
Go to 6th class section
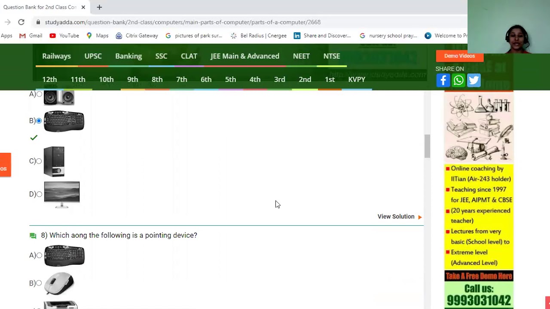point(206,79)
